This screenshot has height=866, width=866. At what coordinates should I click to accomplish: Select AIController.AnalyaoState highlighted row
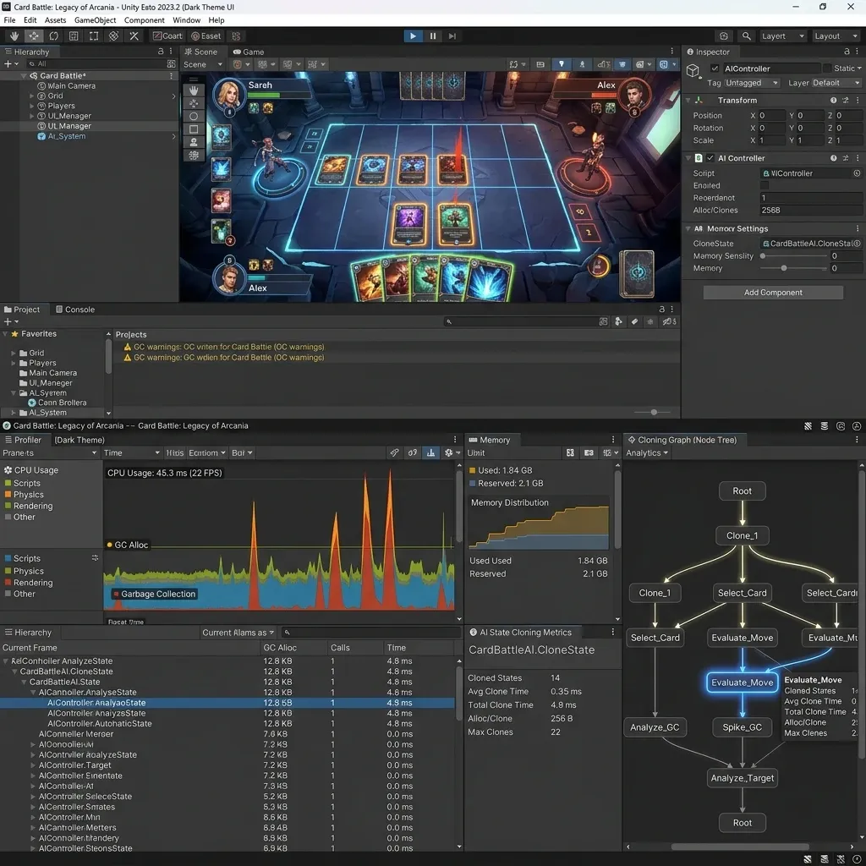point(227,703)
